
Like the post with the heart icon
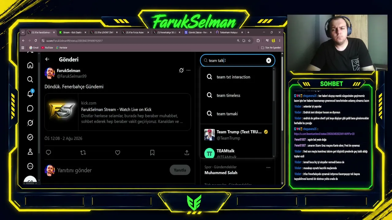click(x=118, y=152)
